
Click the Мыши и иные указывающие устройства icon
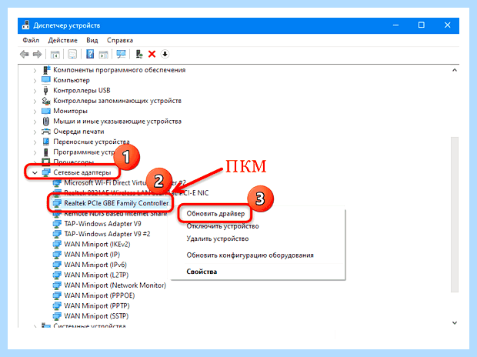click(46, 121)
